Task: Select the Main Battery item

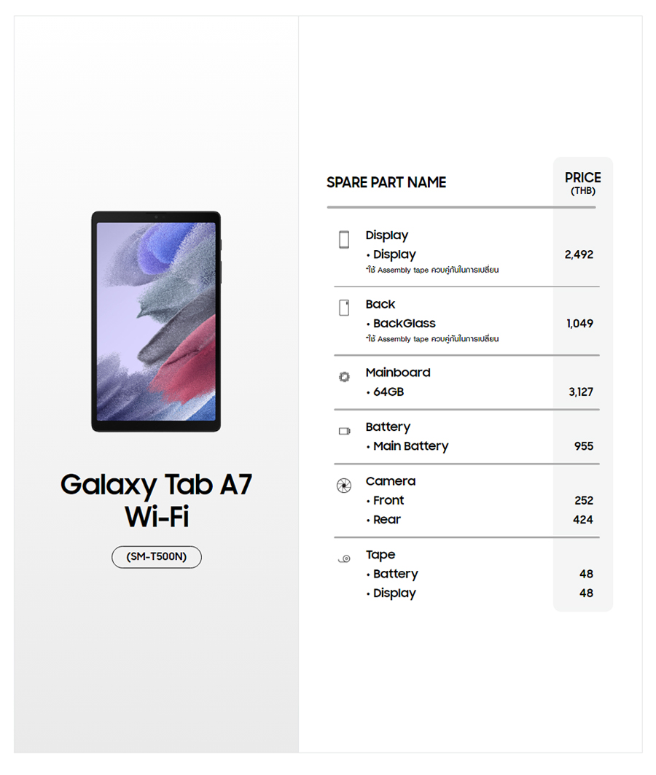Action: (x=410, y=446)
